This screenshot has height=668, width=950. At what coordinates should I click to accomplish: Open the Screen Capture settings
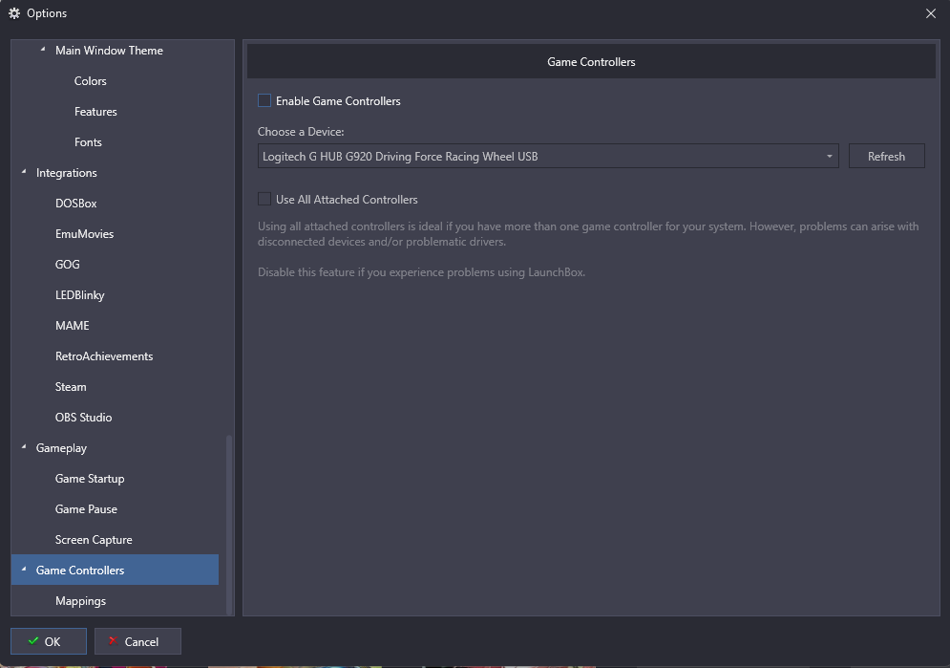(x=94, y=540)
